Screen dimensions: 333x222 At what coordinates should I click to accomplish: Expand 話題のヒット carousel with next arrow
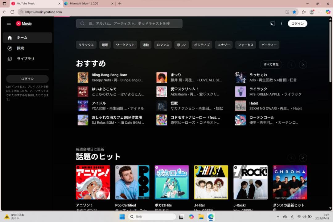pos(303,158)
